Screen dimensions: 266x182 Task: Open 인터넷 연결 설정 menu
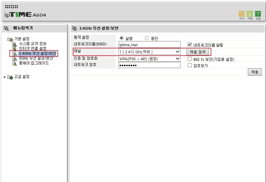coord(33,48)
